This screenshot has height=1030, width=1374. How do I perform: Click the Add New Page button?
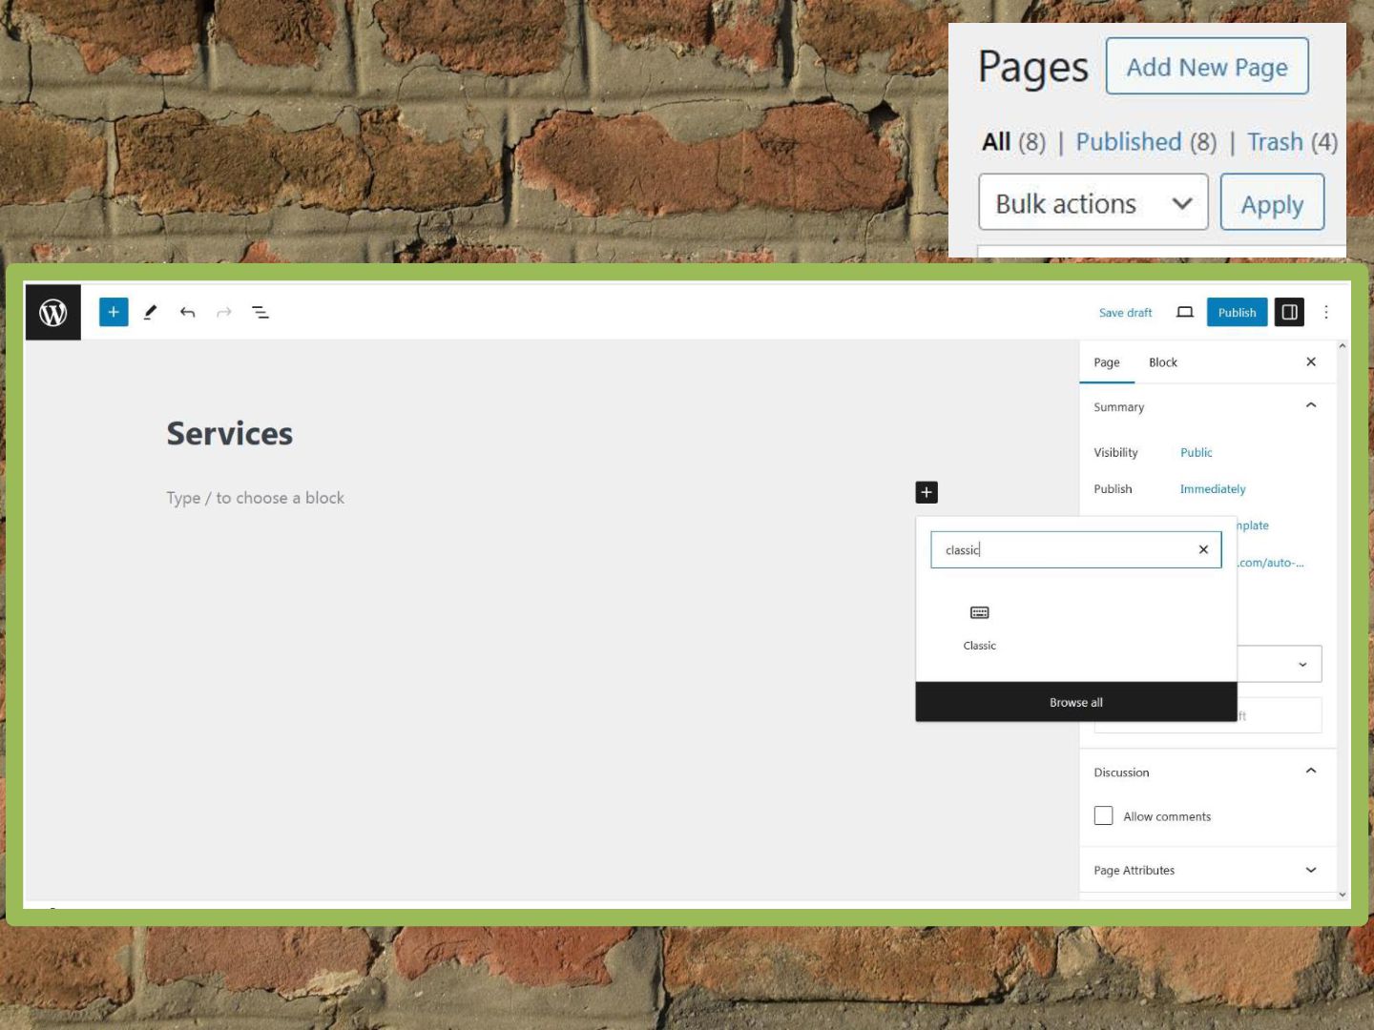tap(1207, 67)
